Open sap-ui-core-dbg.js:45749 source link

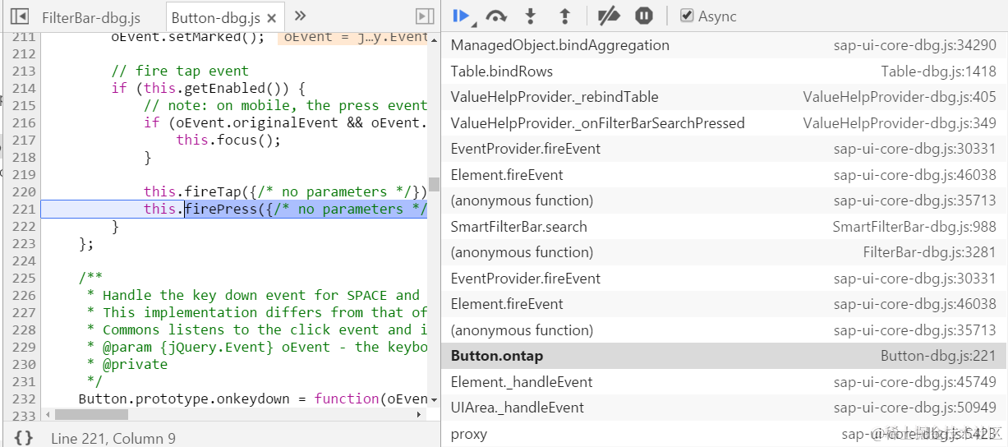914,382
